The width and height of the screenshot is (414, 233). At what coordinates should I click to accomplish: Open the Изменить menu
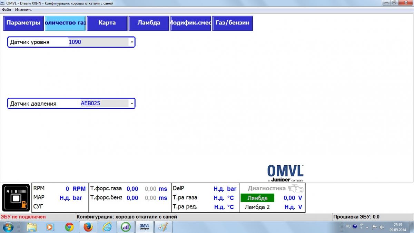(x=23, y=10)
